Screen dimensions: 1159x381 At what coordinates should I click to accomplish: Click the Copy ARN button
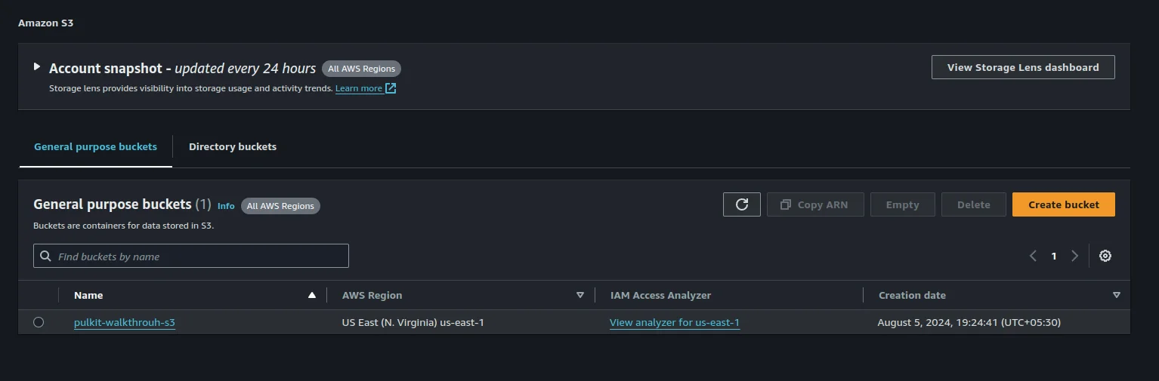click(x=814, y=204)
